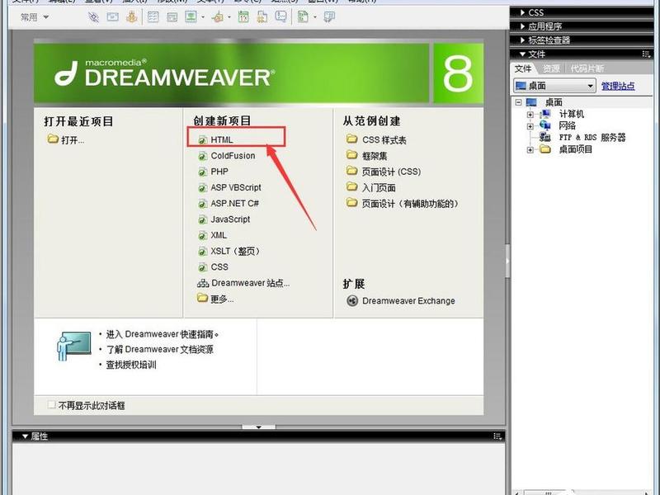Image resolution: width=660 pixels, height=495 pixels.
Task: Open the 属性 panel options menu icon
Action: tap(497, 436)
